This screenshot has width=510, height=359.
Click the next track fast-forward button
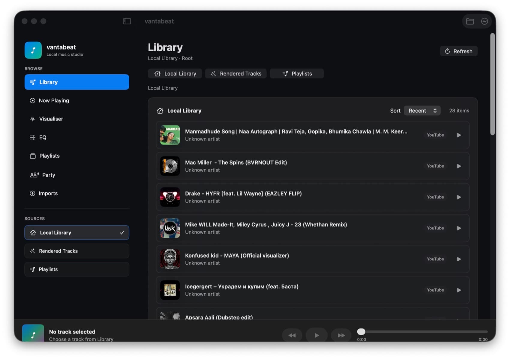[x=341, y=335]
